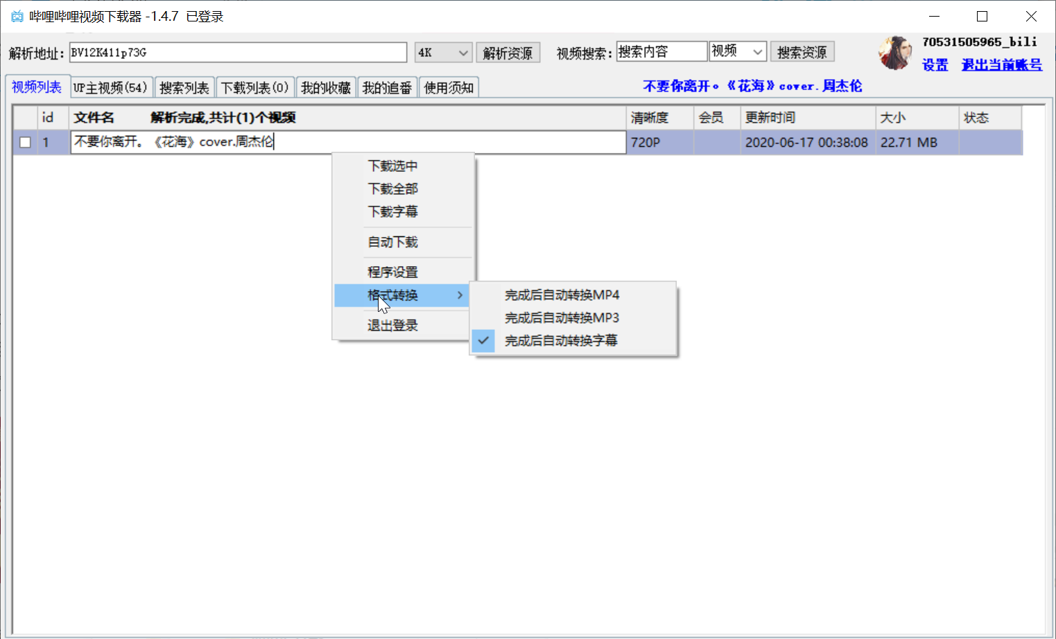The height and width of the screenshot is (639, 1056).
Task: Click 退出登录 in context menu
Action: click(x=392, y=325)
